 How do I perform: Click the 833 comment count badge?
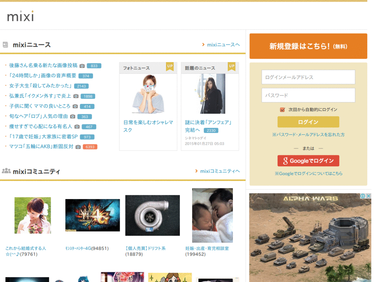pos(94,66)
